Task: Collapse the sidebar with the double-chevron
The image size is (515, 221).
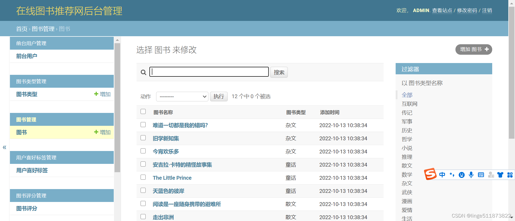Action: 5,147
